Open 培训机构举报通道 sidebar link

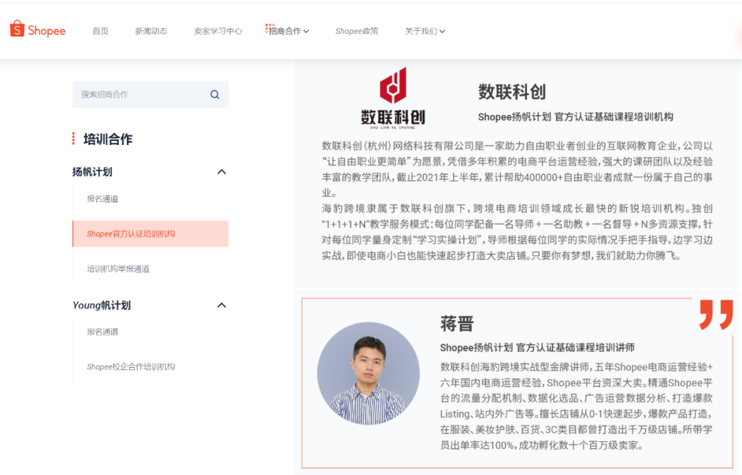click(118, 269)
